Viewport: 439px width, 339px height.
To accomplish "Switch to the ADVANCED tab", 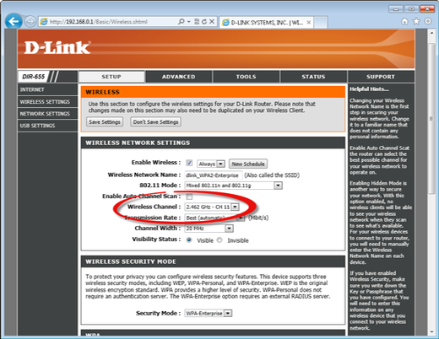I will pos(178,77).
